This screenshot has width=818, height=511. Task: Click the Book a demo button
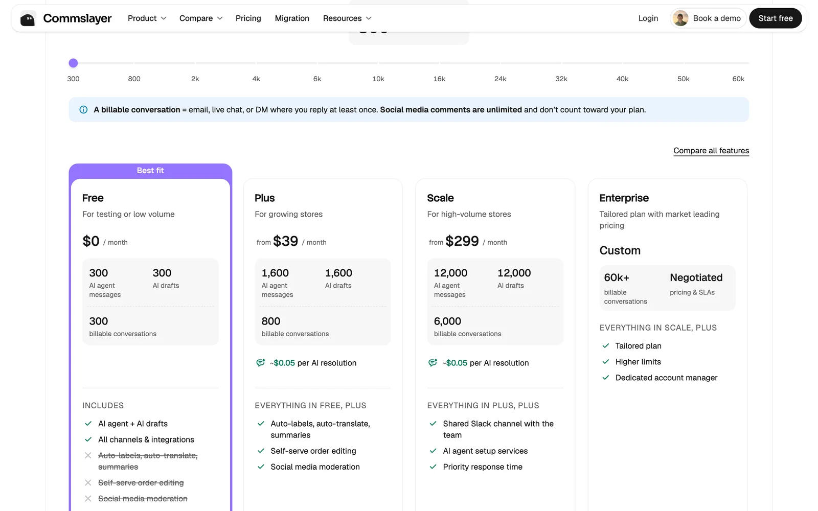pos(708,18)
